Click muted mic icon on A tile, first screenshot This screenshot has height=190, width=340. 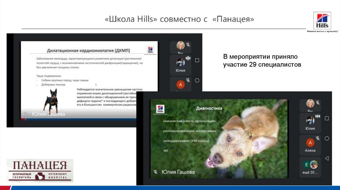188,80
